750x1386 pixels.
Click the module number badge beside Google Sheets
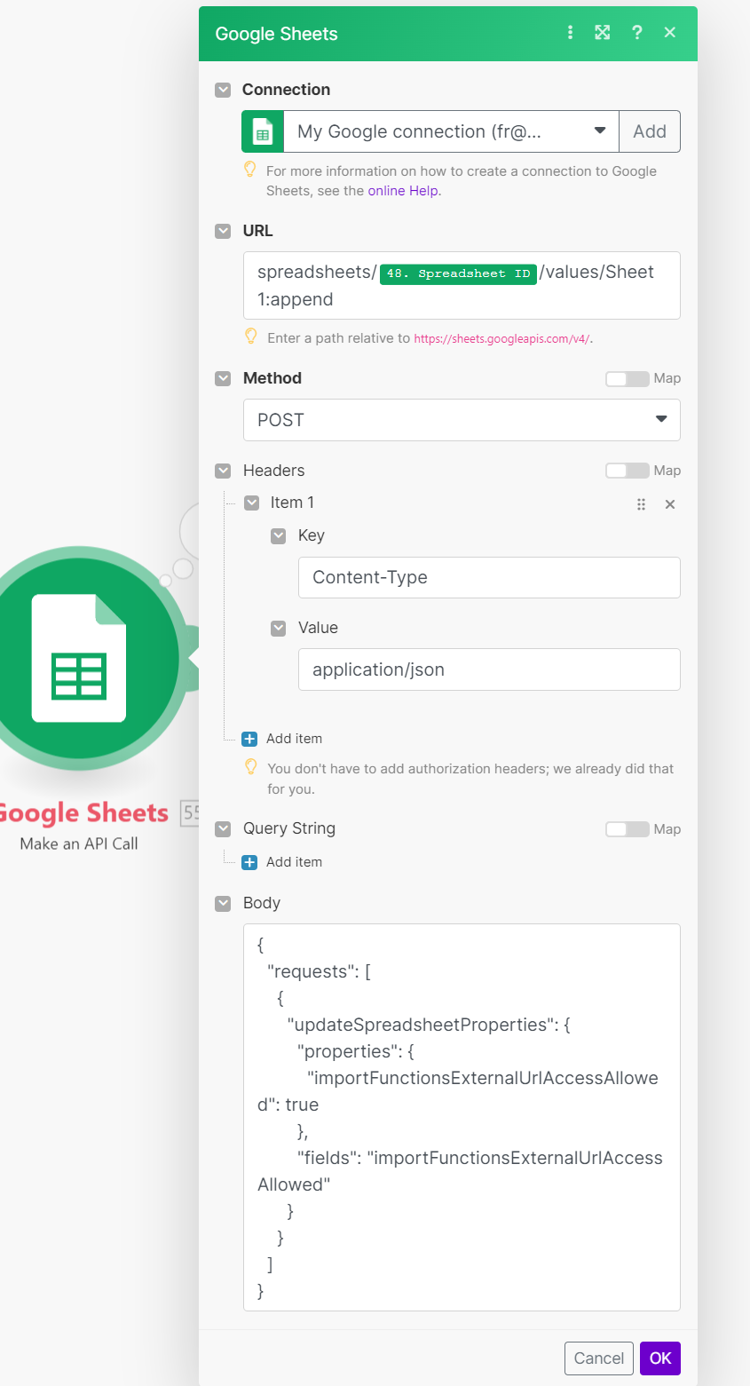click(x=190, y=813)
